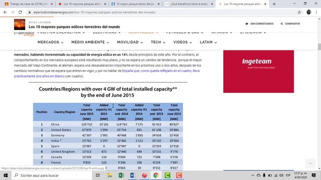Open the Windows notification center icon

313,175
